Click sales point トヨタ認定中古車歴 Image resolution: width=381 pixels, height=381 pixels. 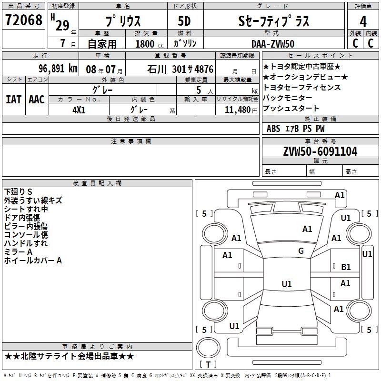tap(302, 67)
